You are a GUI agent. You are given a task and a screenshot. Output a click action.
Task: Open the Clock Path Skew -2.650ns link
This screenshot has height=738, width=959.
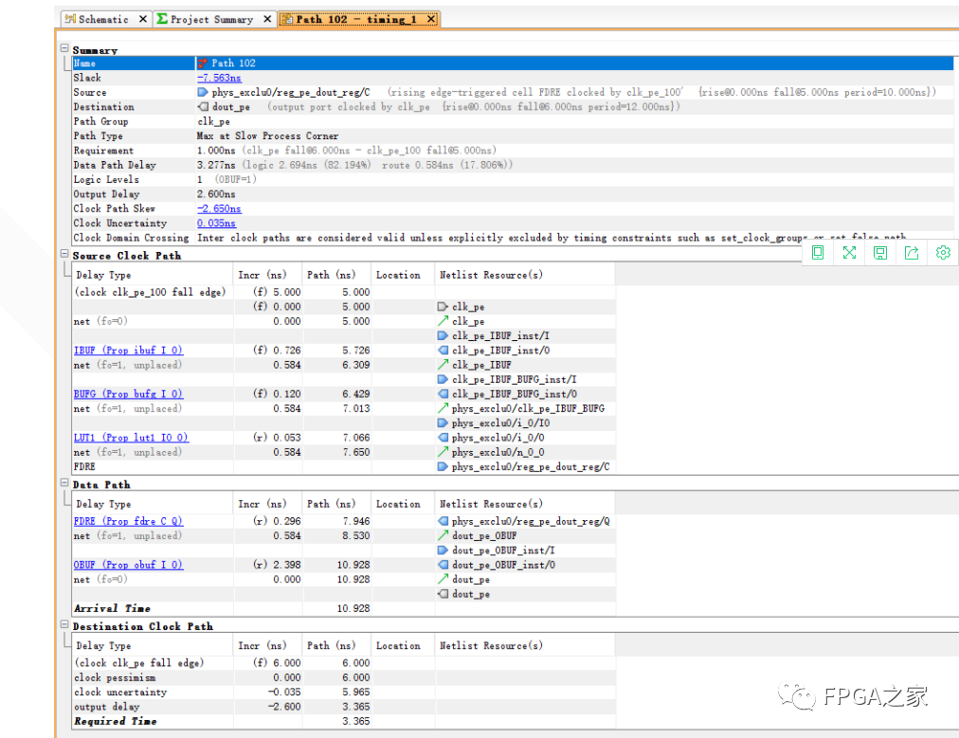218,208
